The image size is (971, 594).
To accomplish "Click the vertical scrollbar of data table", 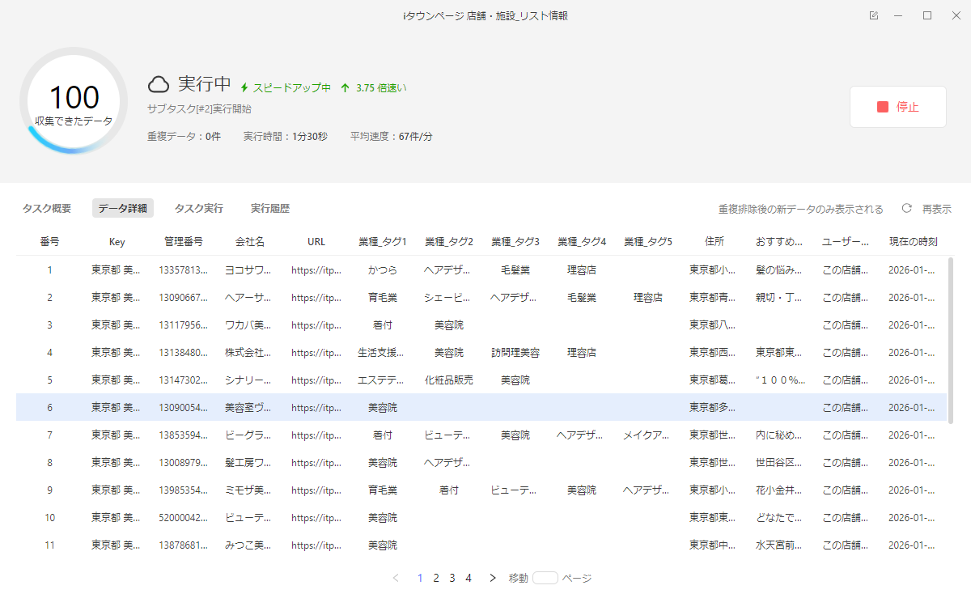I will tap(950, 340).
